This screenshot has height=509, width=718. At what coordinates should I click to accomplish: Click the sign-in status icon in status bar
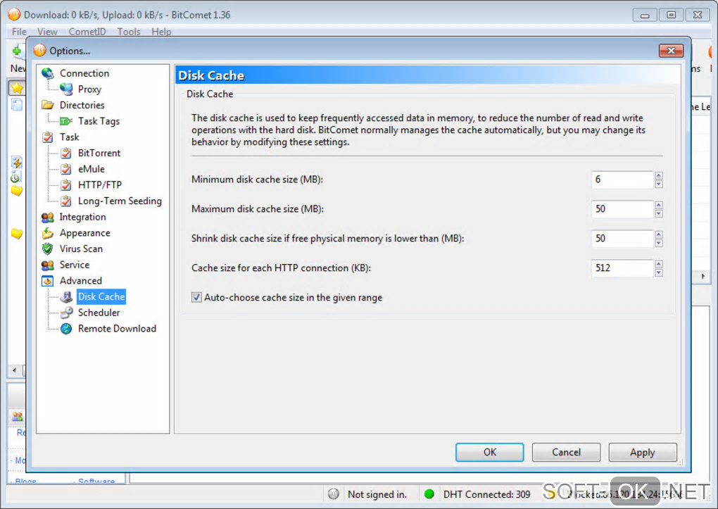[334, 494]
